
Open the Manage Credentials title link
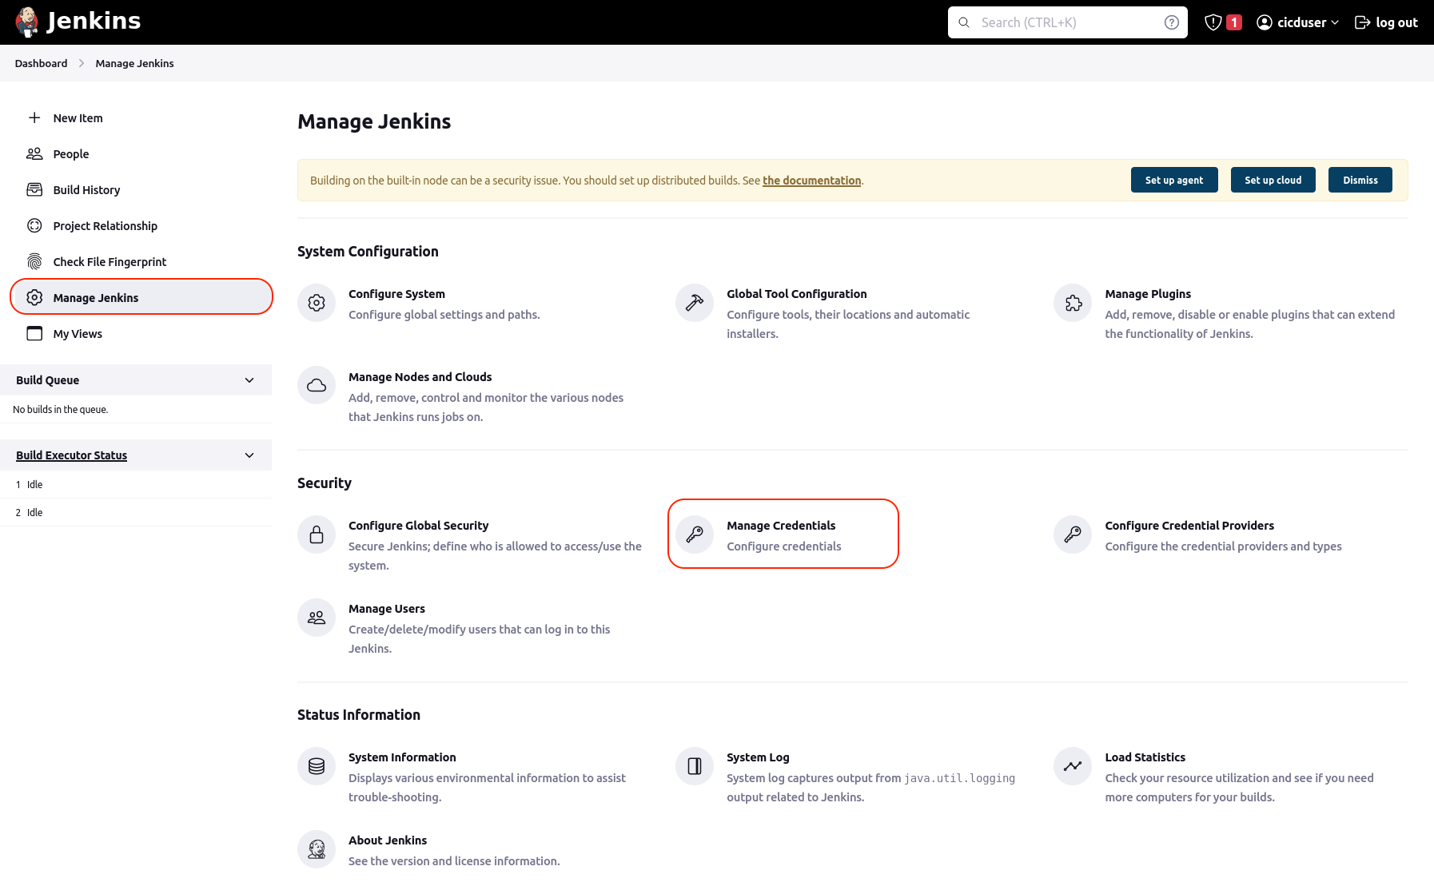pos(781,526)
